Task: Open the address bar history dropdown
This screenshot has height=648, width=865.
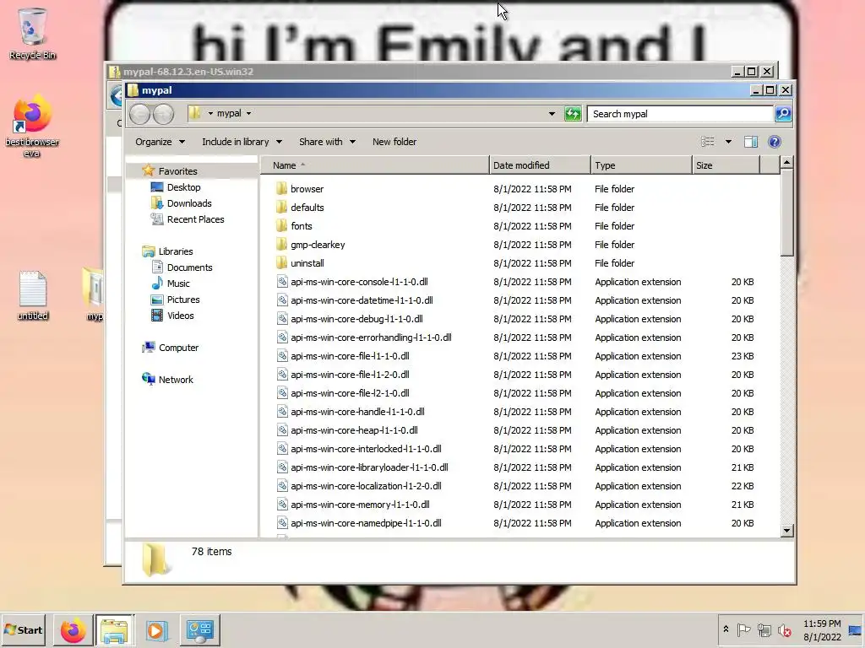Action: click(552, 114)
